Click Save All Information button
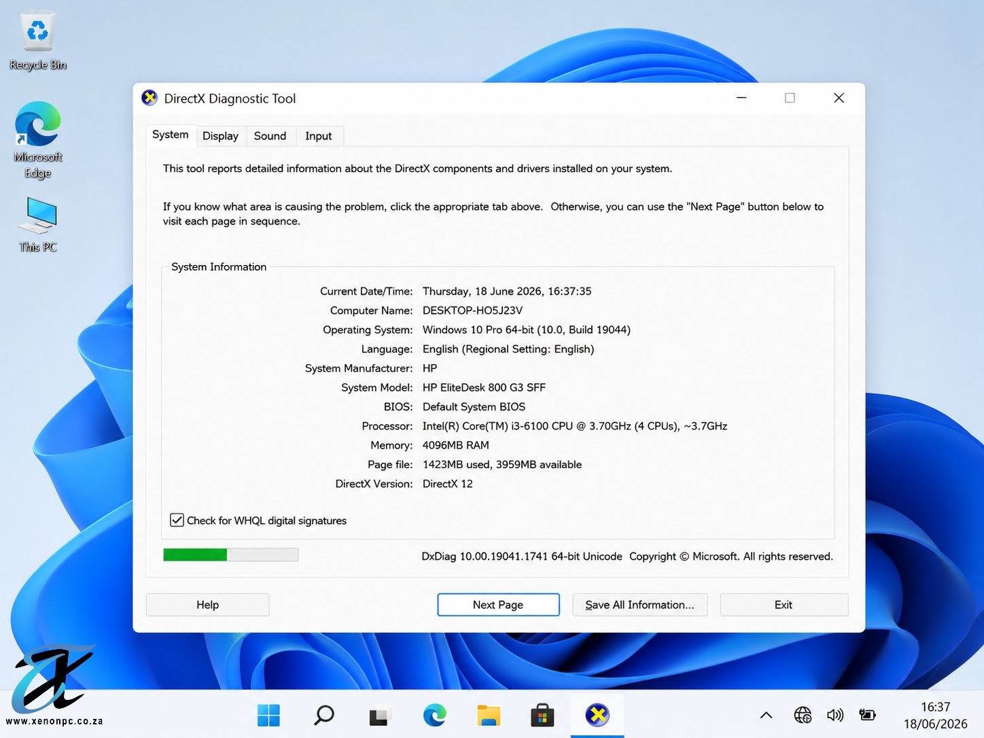 coord(639,605)
